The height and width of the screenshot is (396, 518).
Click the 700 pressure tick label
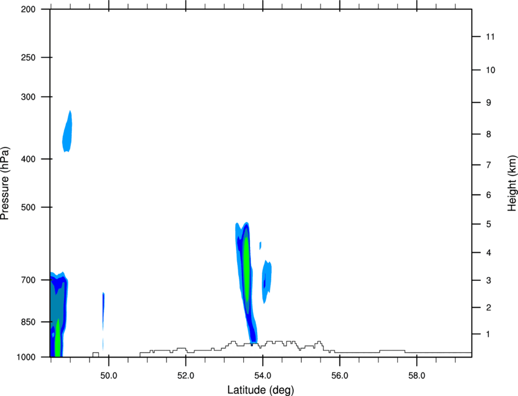point(28,280)
